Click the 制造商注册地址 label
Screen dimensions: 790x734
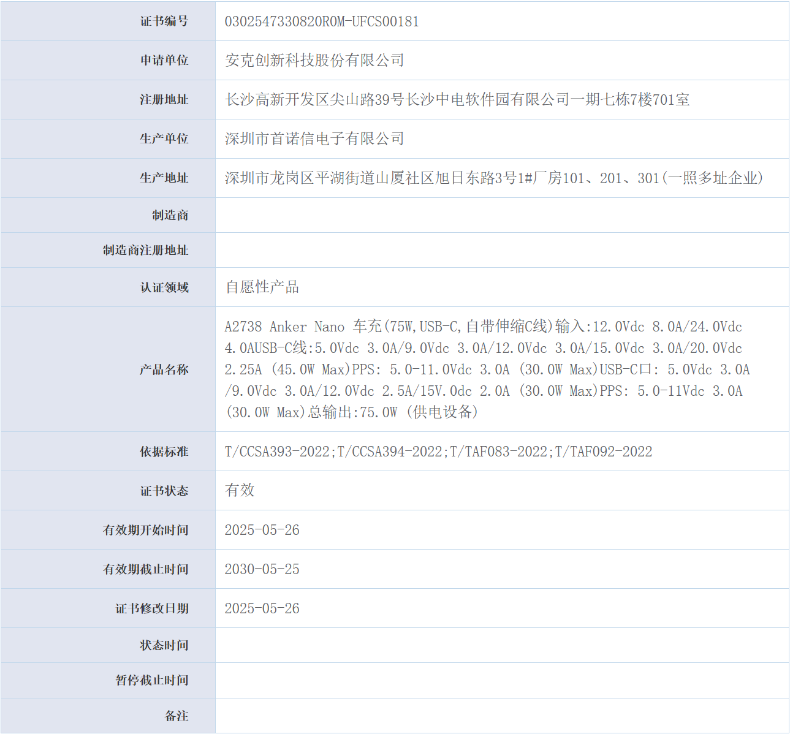click(x=146, y=251)
